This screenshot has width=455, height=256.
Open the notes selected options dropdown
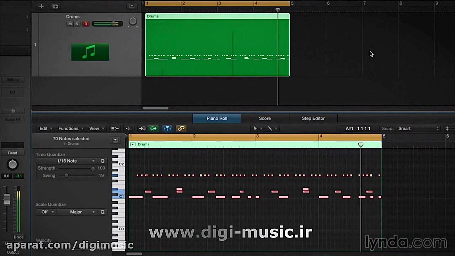pyautogui.click(x=115, y=140)
